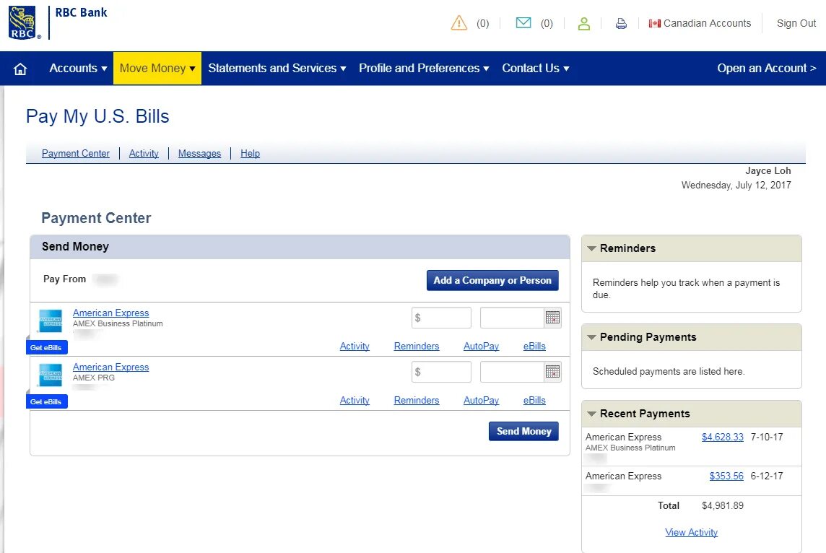Collapse the Reminders panel
The width and height of the screenshot is (826, 553).
591,248
